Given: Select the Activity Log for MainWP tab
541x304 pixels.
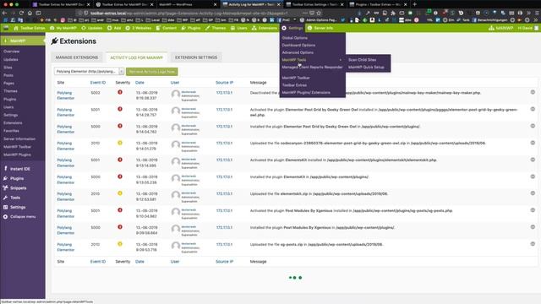Looking at the screenshot, I should click(136, 57).
